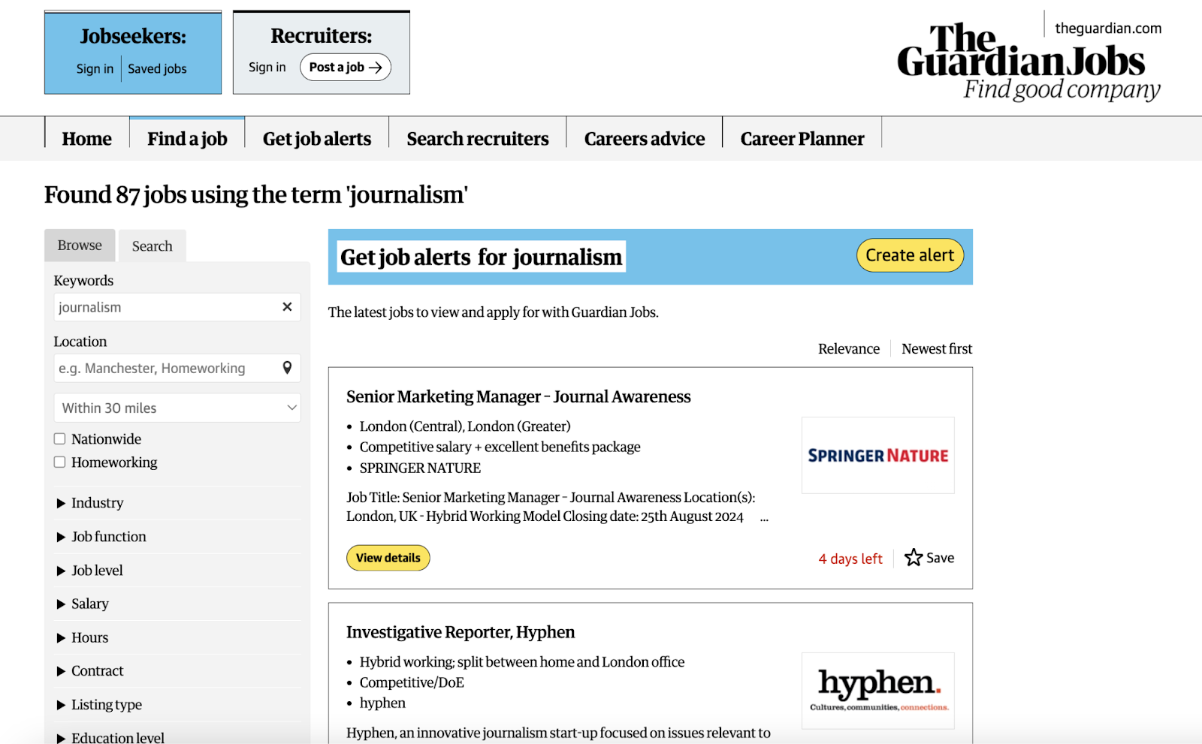Click the Create alert button
The width and height of the screenshot is (1202, 744).
(910, 255)
